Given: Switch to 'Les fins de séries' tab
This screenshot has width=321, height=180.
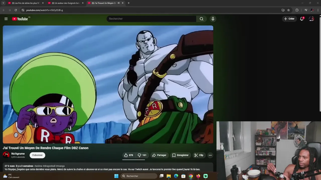Looking at the screenshot, I should coord(26,3).
